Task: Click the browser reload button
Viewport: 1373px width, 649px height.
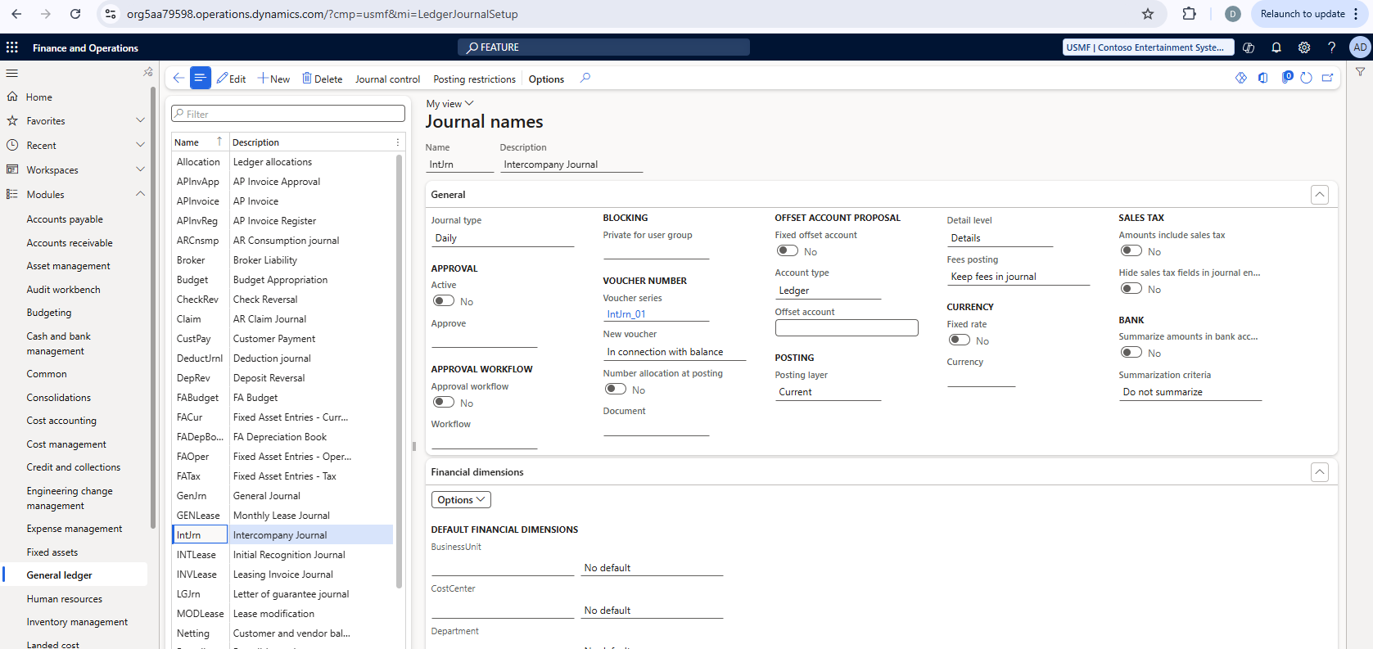Action: [x=75, y=14]
